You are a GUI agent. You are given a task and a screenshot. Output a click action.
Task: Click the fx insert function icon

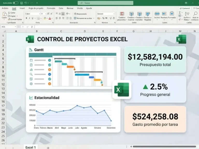pos(32,27)
